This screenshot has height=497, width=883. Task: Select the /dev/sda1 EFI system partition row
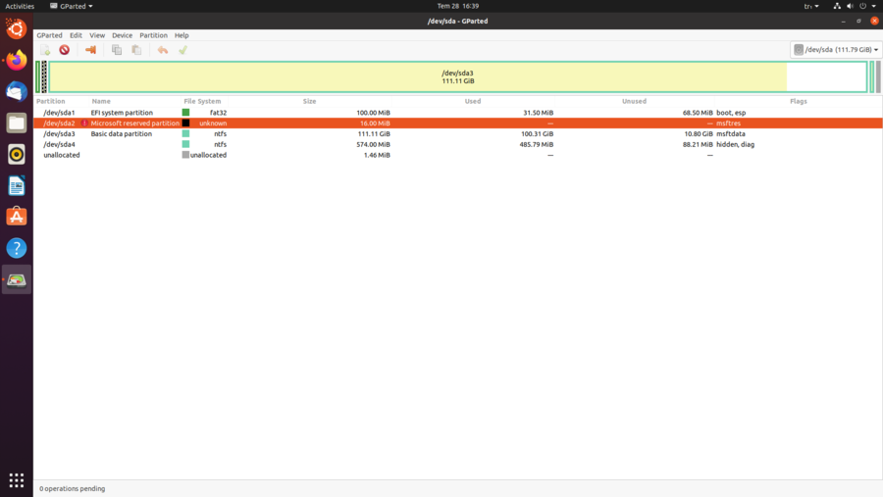(458, 113)
